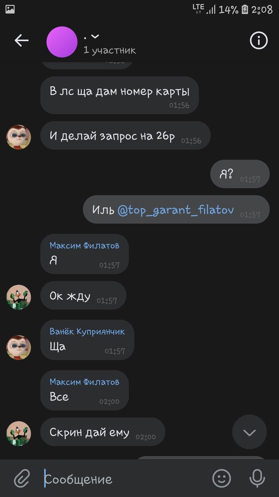The image size is (279, 497).
Task: Jump to latest messages with down chevron button
Action: [250, 432]
